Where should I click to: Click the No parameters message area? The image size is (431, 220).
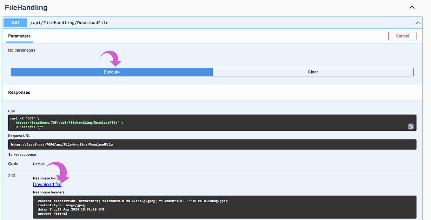coord(22,50)
